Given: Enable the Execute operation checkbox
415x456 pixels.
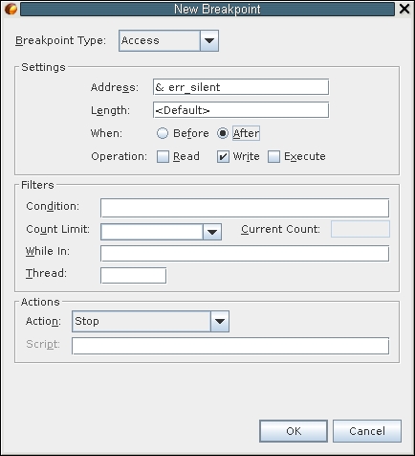Looking at the screenshot, I should 273,156.
